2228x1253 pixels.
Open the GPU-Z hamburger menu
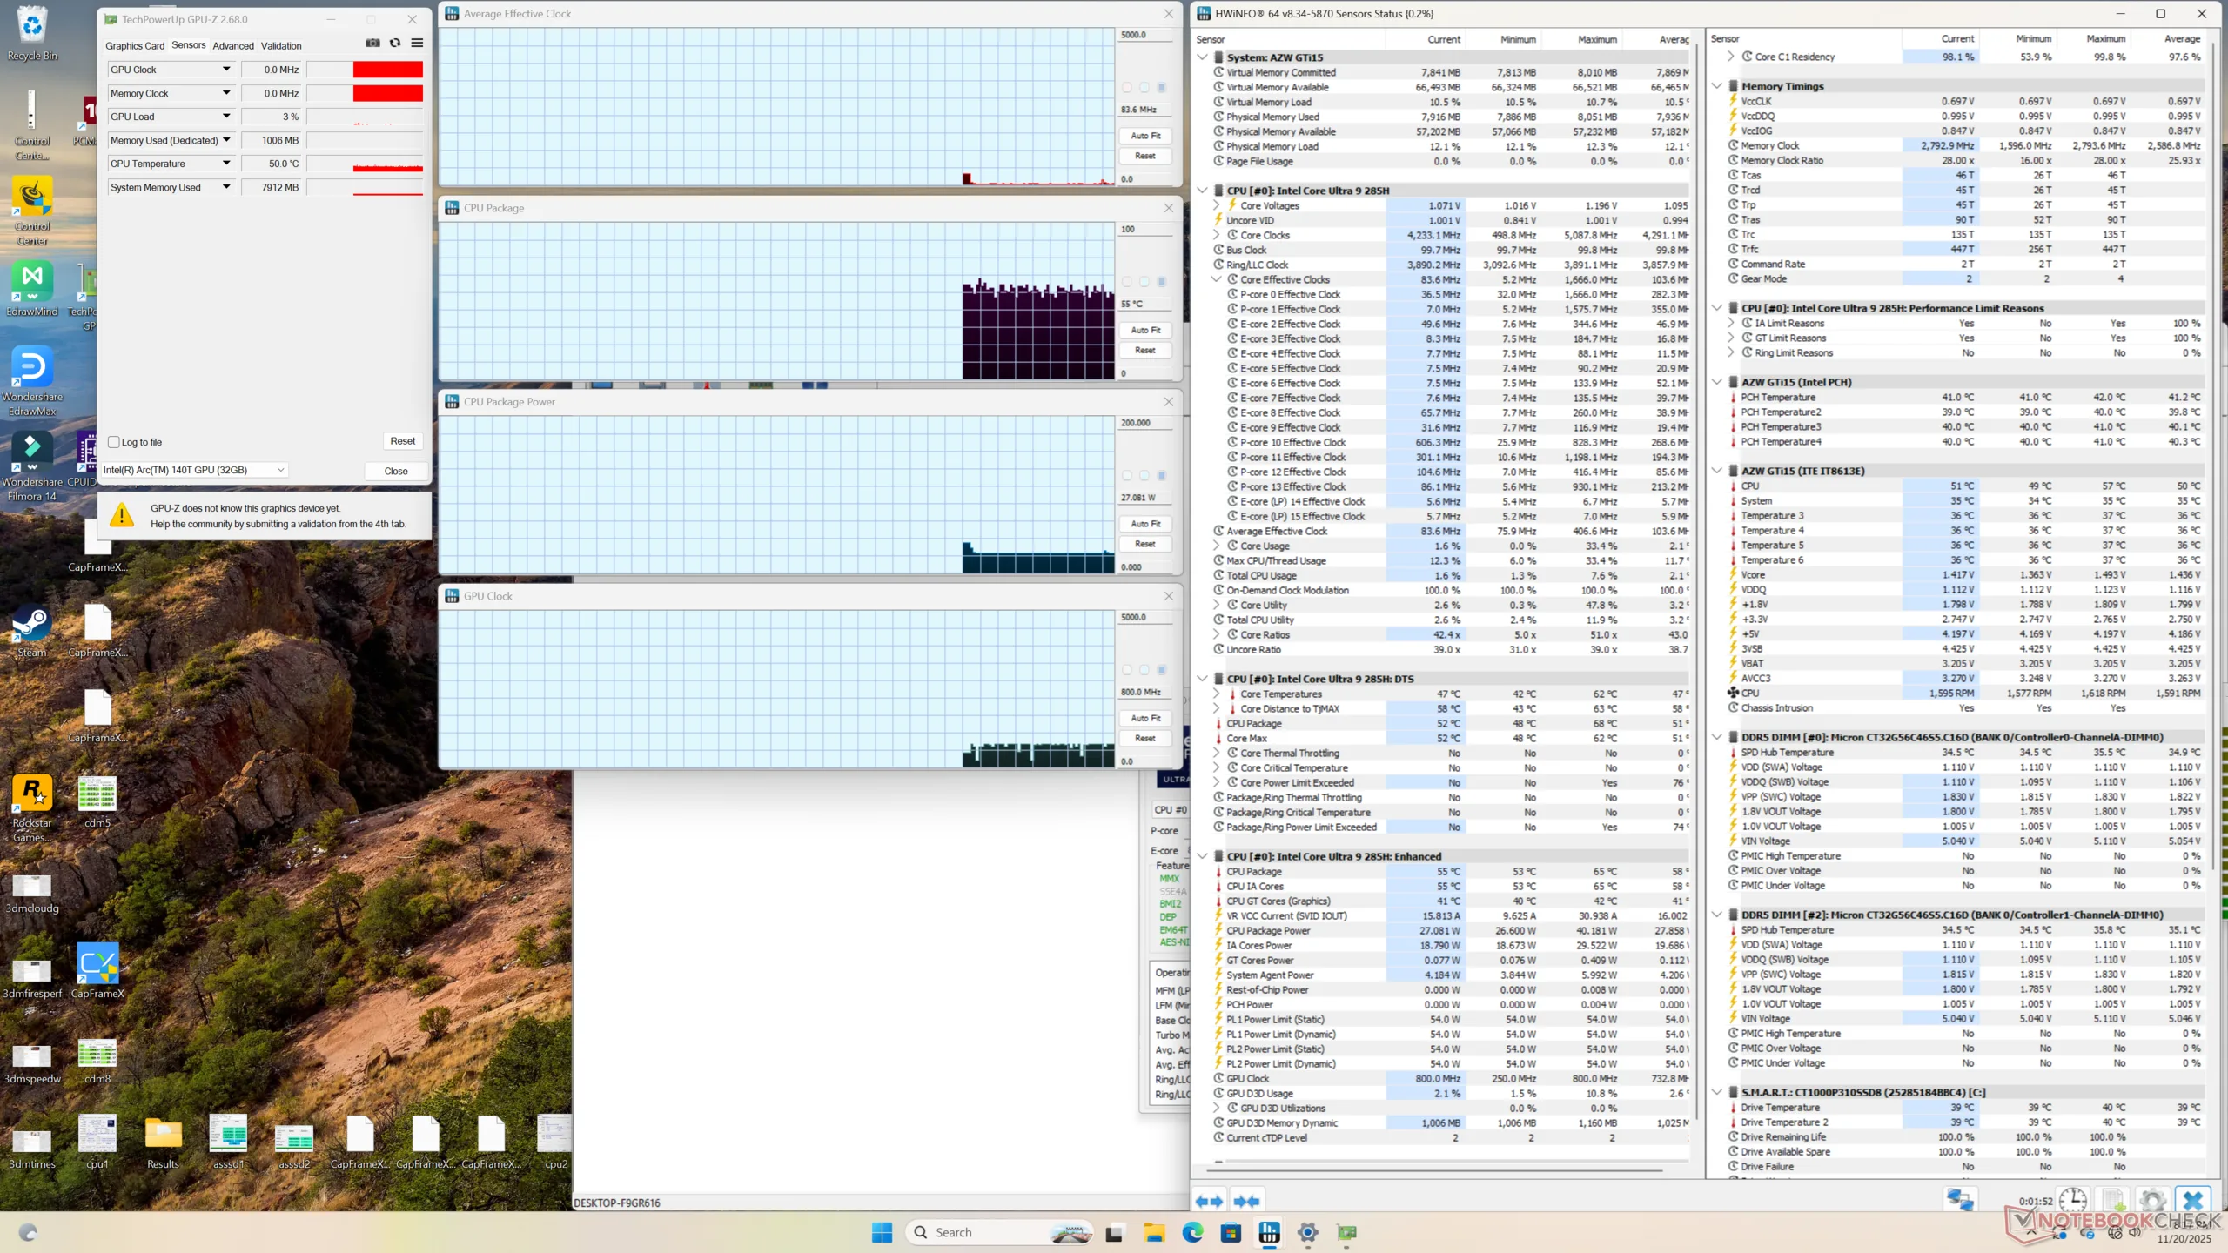point(417,44)
